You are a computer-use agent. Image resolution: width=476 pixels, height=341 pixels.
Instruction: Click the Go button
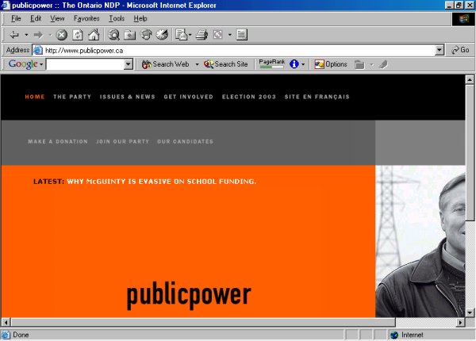tap(460, 50)
